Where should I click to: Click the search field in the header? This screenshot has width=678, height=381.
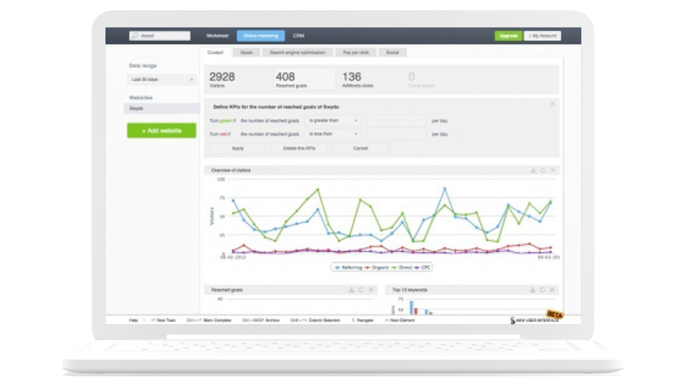click(x=160, y=36)
